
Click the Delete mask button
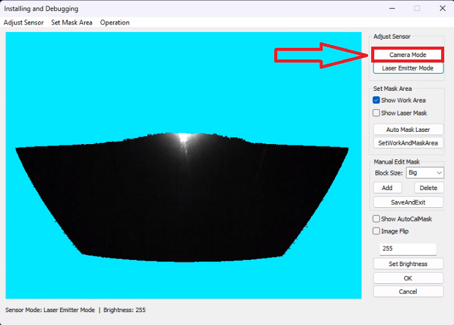click(x=428, y=188)
